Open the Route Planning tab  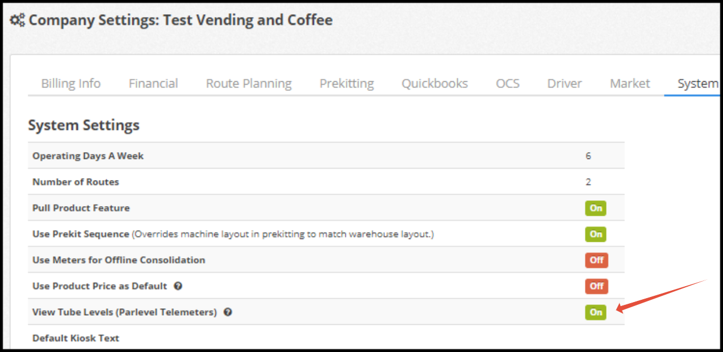click(x=249, y=83)
